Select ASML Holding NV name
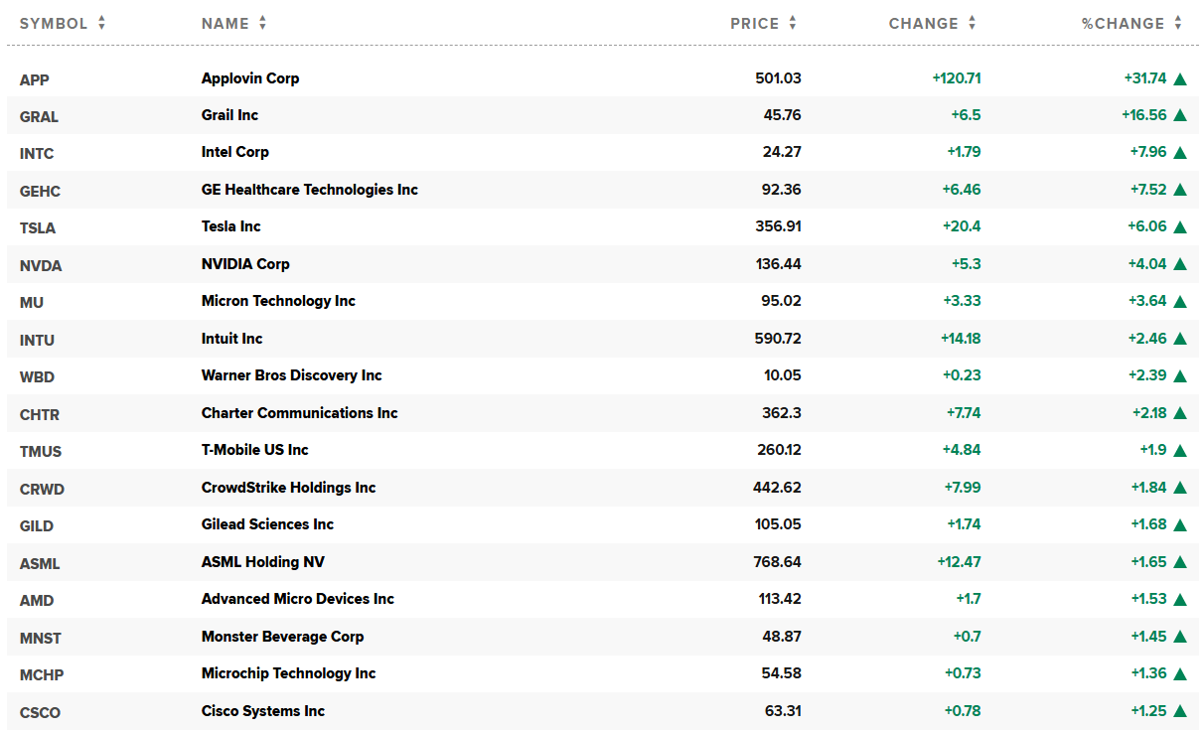Screen dimensions: 1202x731 [263, 562]
